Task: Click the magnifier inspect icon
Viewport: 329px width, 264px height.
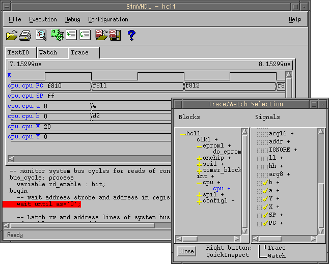Action: (41, 35)
